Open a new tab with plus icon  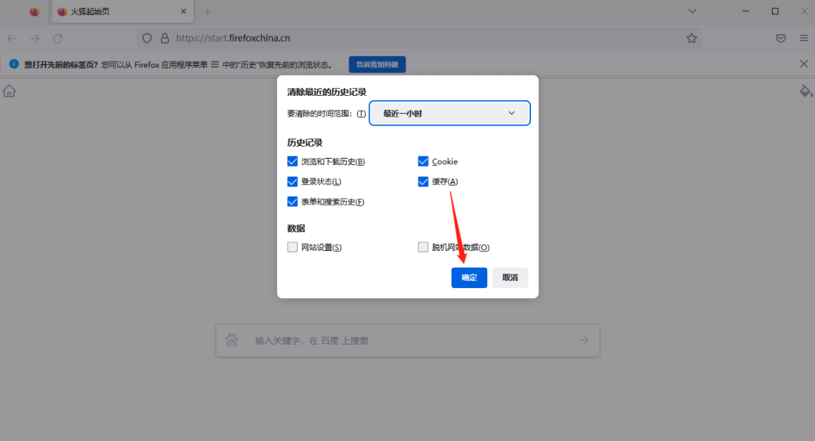pyautogui.click(x=208, y=11)
